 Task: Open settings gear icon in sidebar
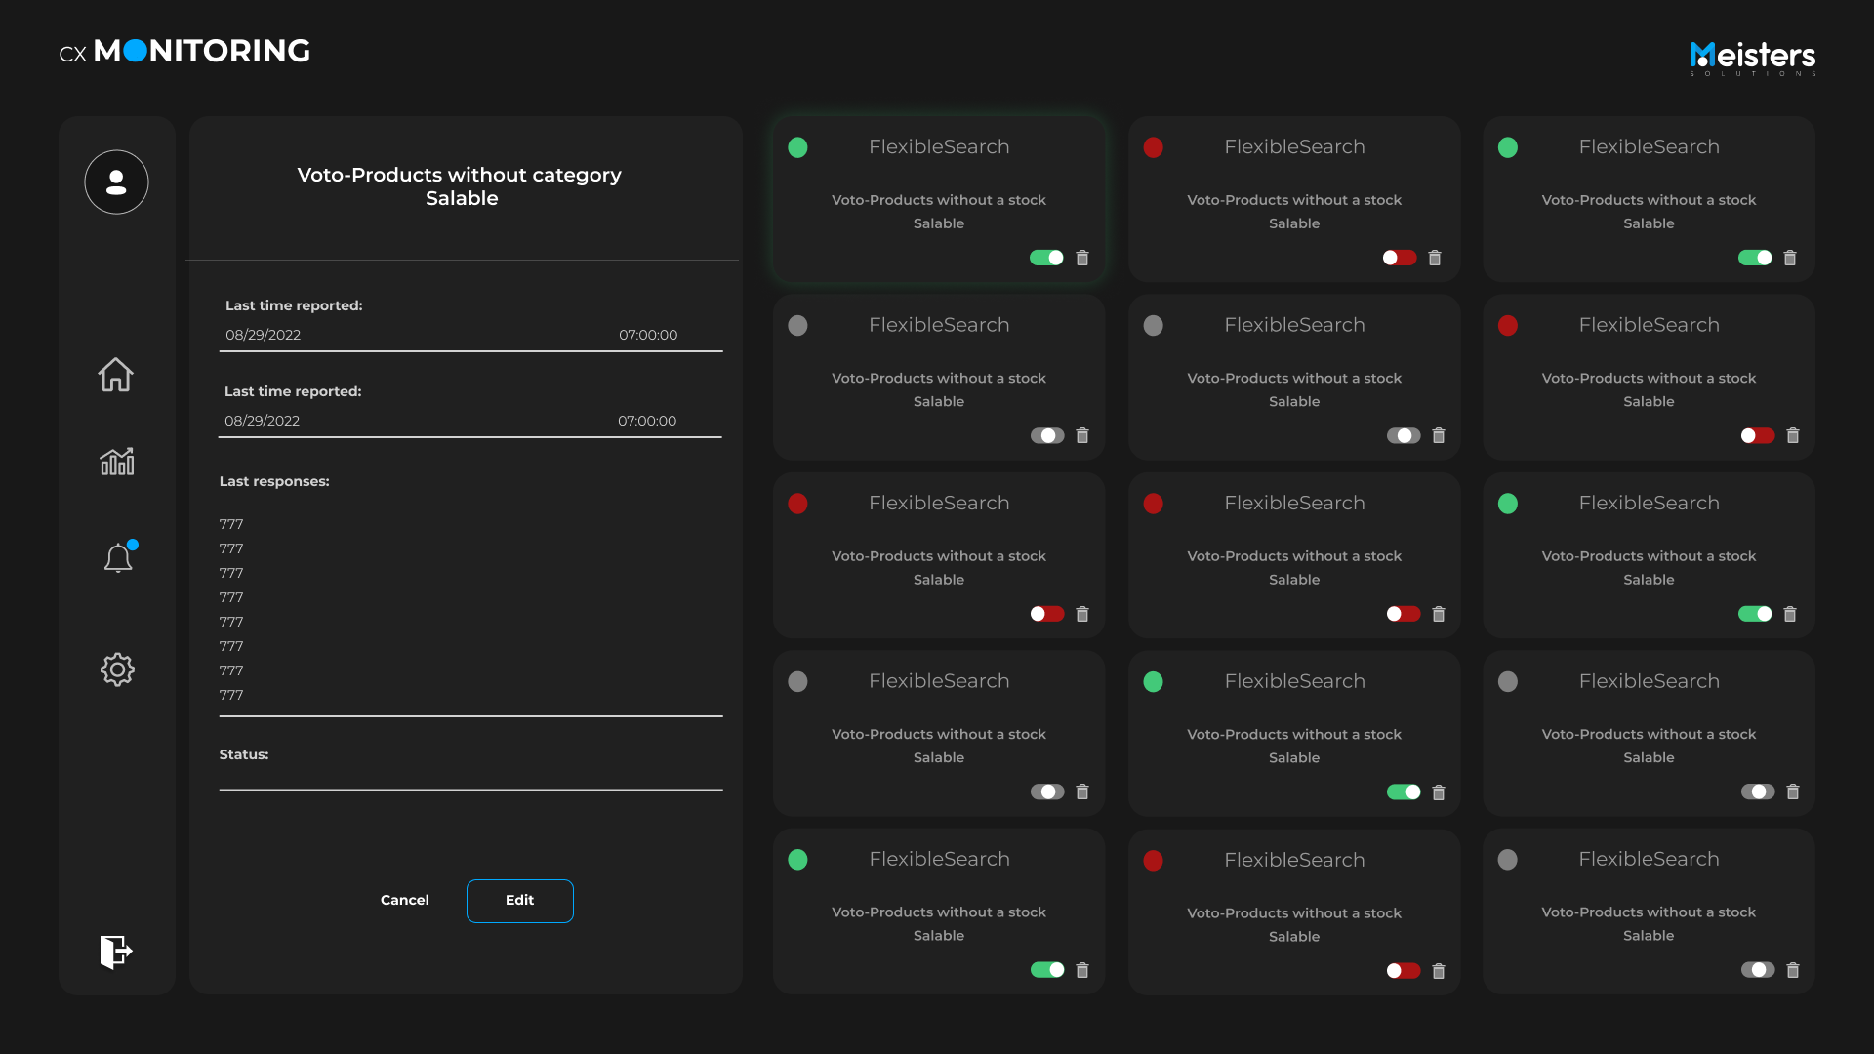point(117,669)
